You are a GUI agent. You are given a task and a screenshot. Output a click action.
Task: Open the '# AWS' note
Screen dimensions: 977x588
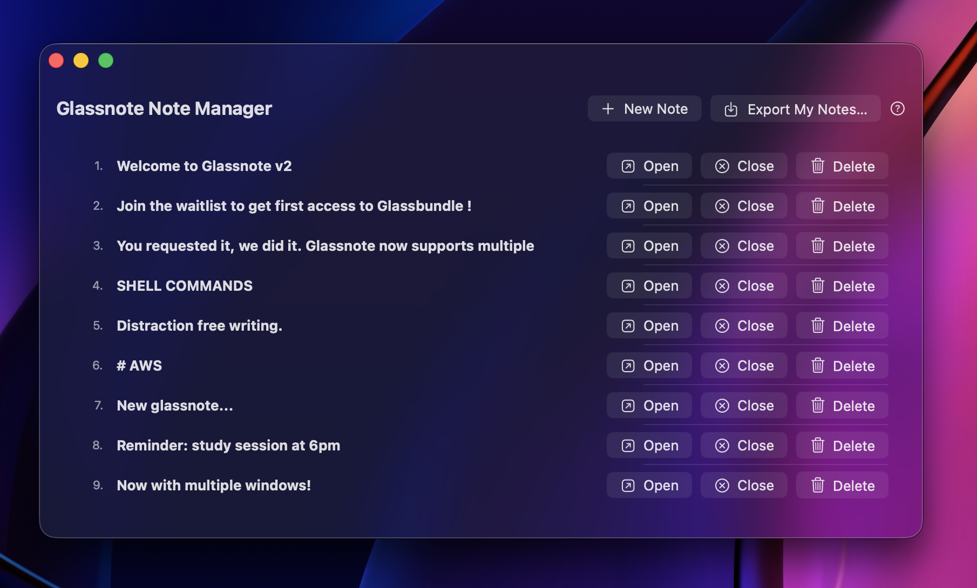pos(649,366)
